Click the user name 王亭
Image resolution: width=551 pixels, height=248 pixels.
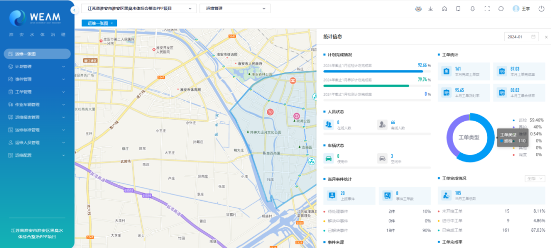tap(525, 9)
